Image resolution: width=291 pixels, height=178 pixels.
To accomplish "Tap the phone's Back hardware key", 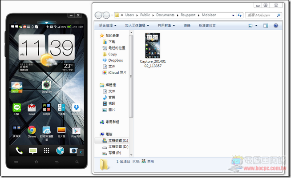I will (x=57, y=162).
